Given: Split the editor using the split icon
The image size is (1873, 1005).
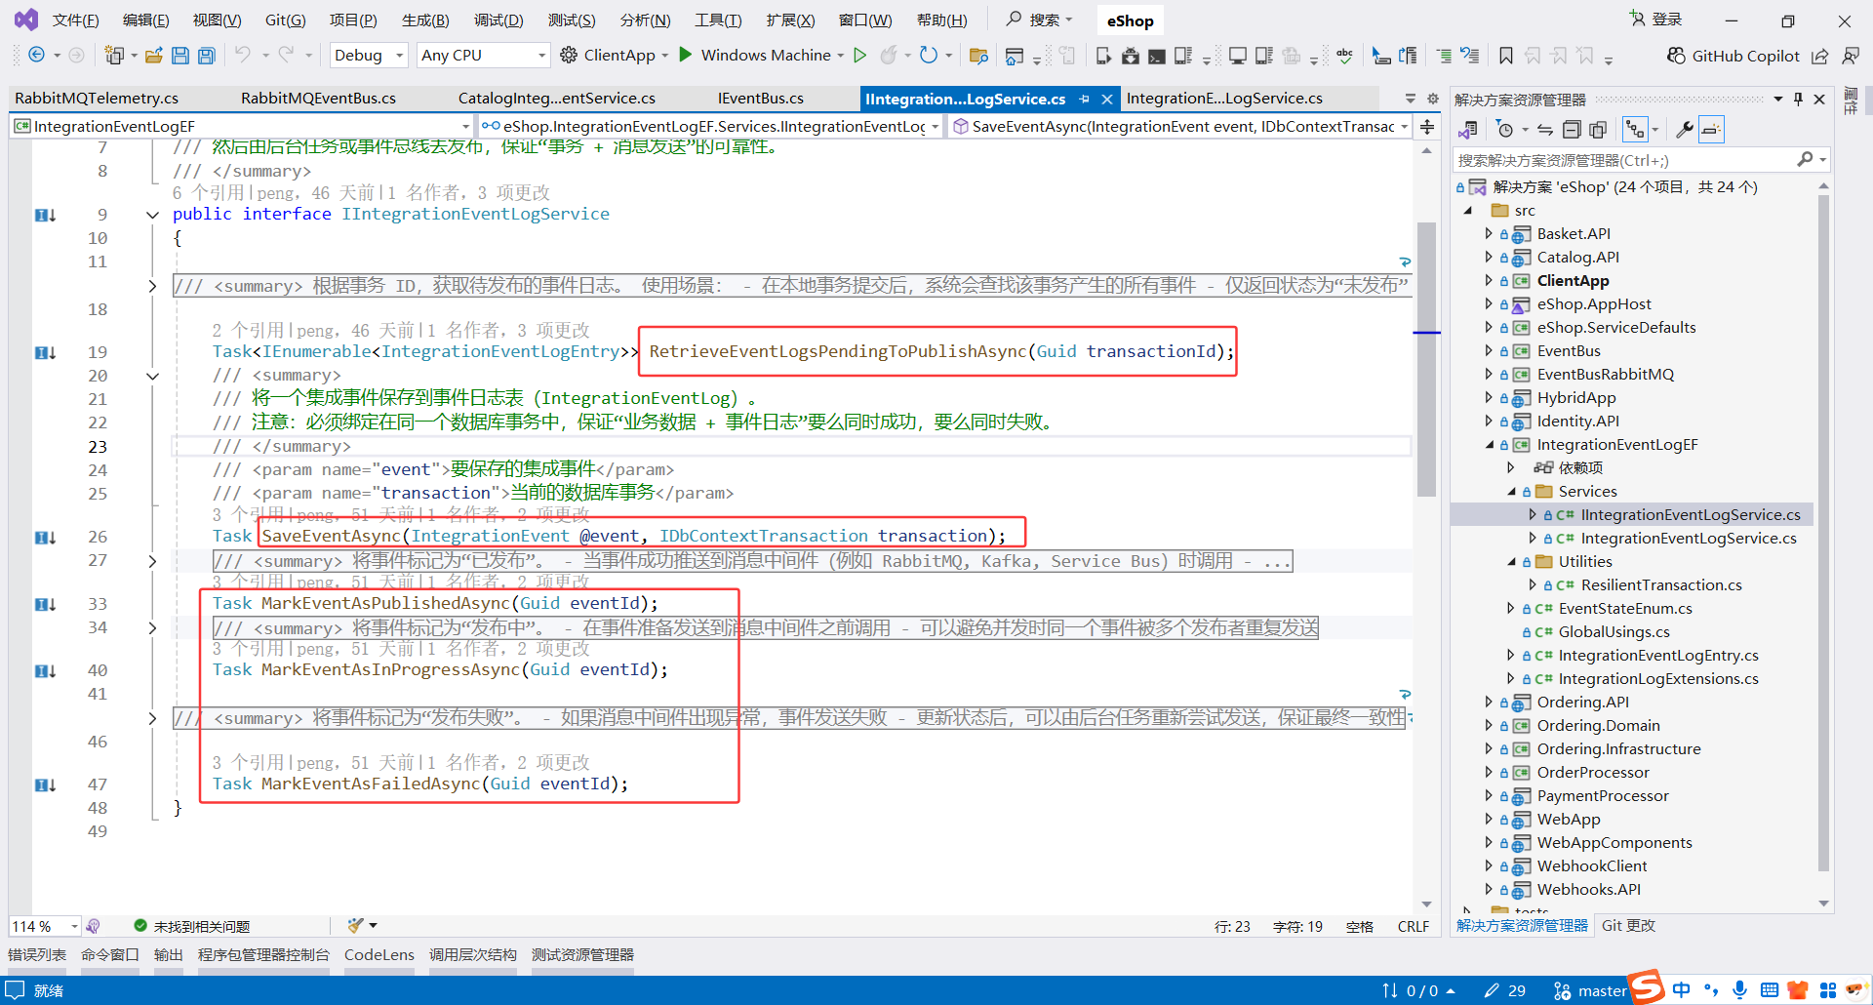Looking at the screenshot, I should [x=1427, y=126].
